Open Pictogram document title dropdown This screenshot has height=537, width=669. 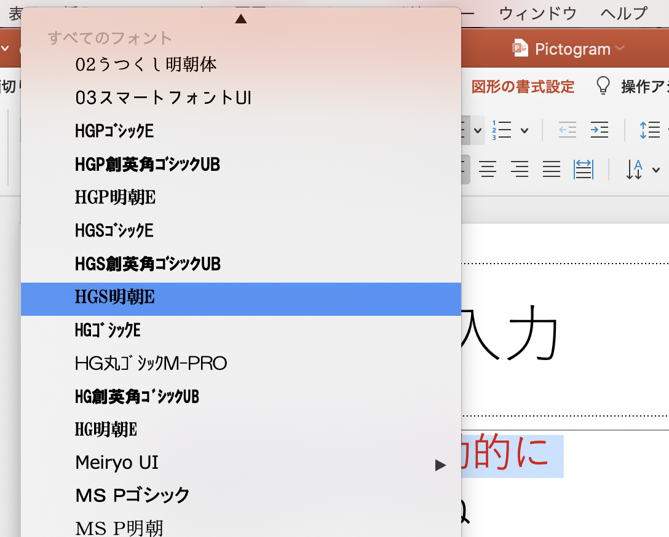click(x=620, y=48)
